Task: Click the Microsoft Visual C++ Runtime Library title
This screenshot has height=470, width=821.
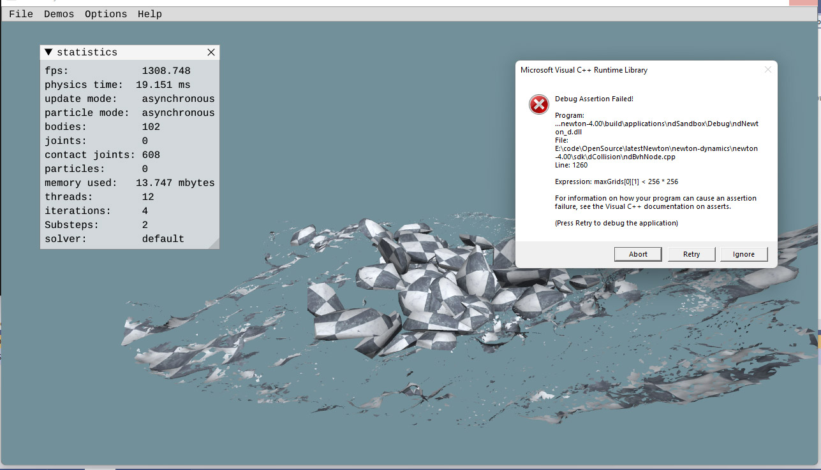Action: coord(584,70)
